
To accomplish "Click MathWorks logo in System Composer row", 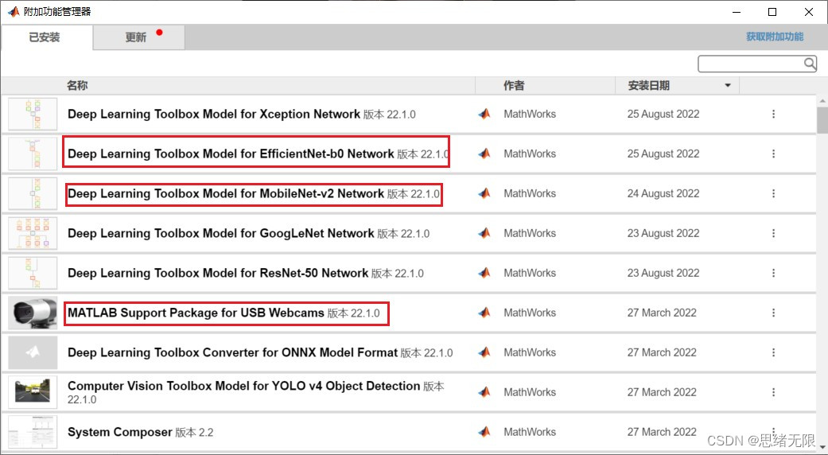I will pyautogui.click(x=484, y=432).
